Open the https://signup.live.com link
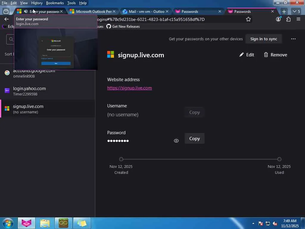The height and width of the screenshot is (229, 305). pos(130,88)
